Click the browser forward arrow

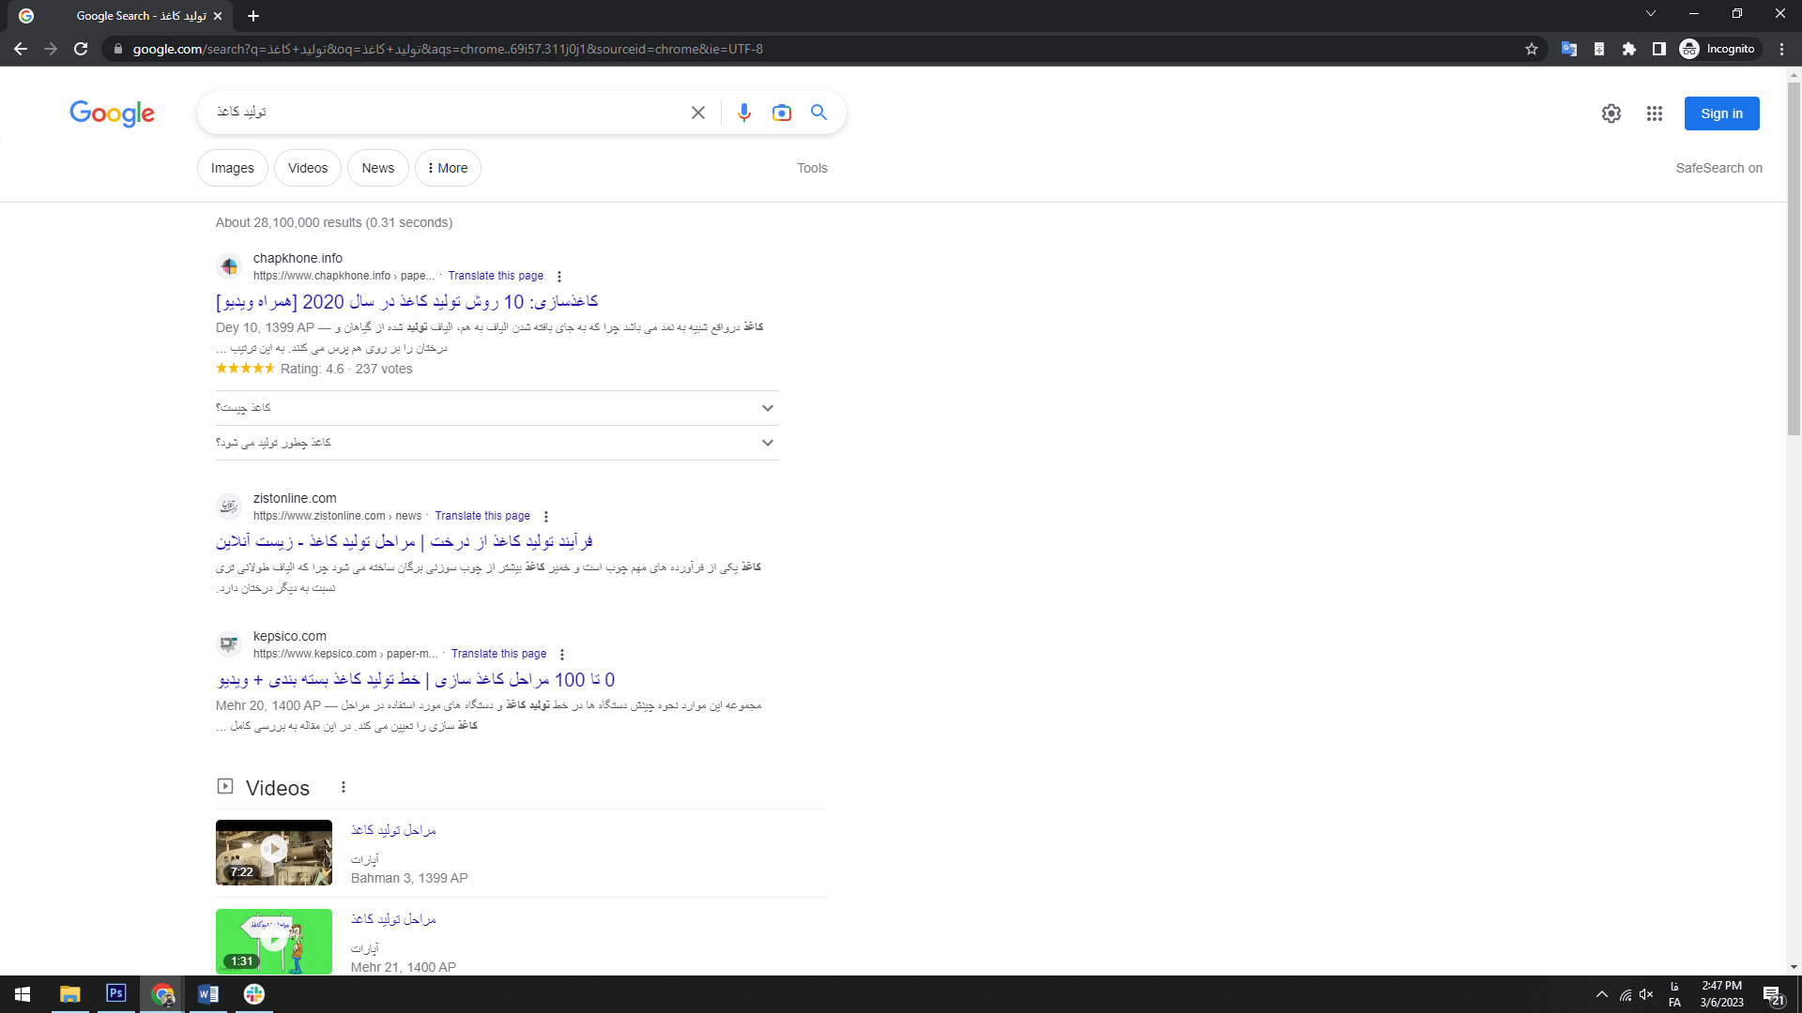(x=51, y=49)
